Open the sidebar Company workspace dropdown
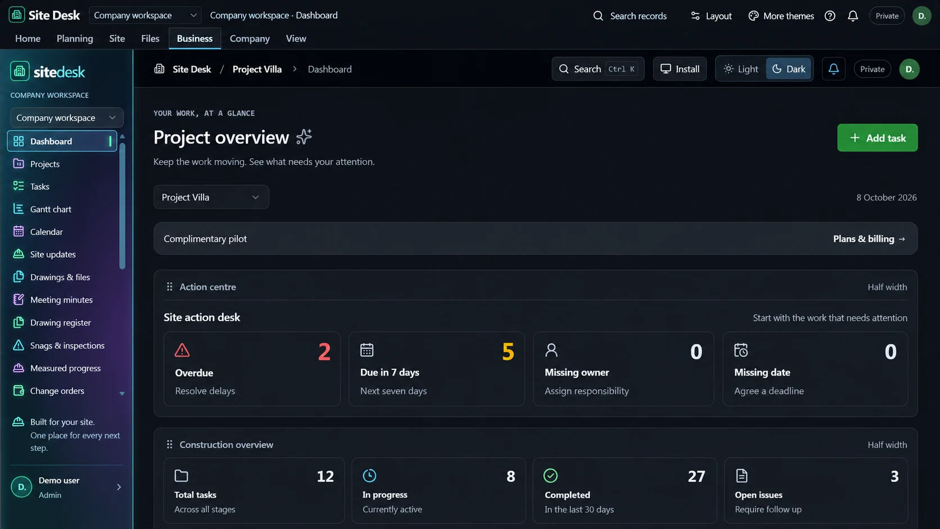 66,117
